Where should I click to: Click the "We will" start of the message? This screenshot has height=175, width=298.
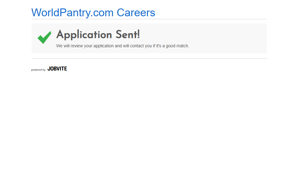[63, 46]
